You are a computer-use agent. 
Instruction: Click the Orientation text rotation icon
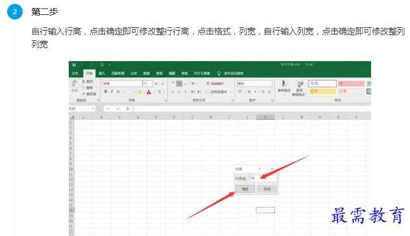coord(193,84)
